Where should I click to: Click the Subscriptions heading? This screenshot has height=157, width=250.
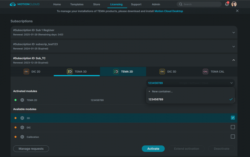pos(22,21)
